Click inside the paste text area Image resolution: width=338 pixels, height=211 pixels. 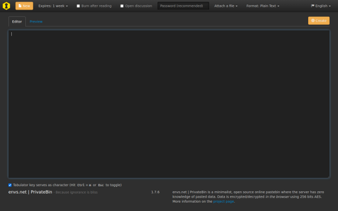[x=169, y=104]
